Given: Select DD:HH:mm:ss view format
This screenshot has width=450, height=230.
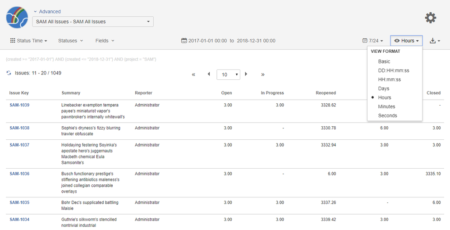Looking at the screenshot, I should (394, 70).
